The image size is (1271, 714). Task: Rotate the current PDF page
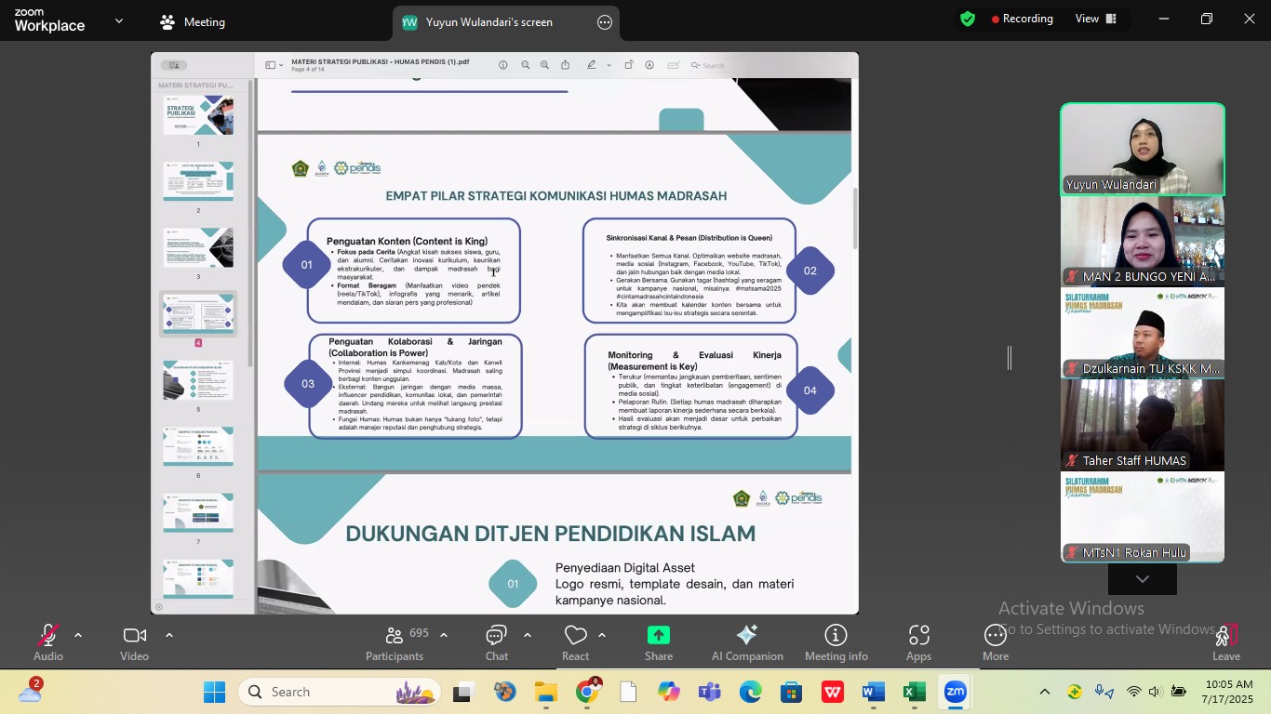click(x=629, y=65)
